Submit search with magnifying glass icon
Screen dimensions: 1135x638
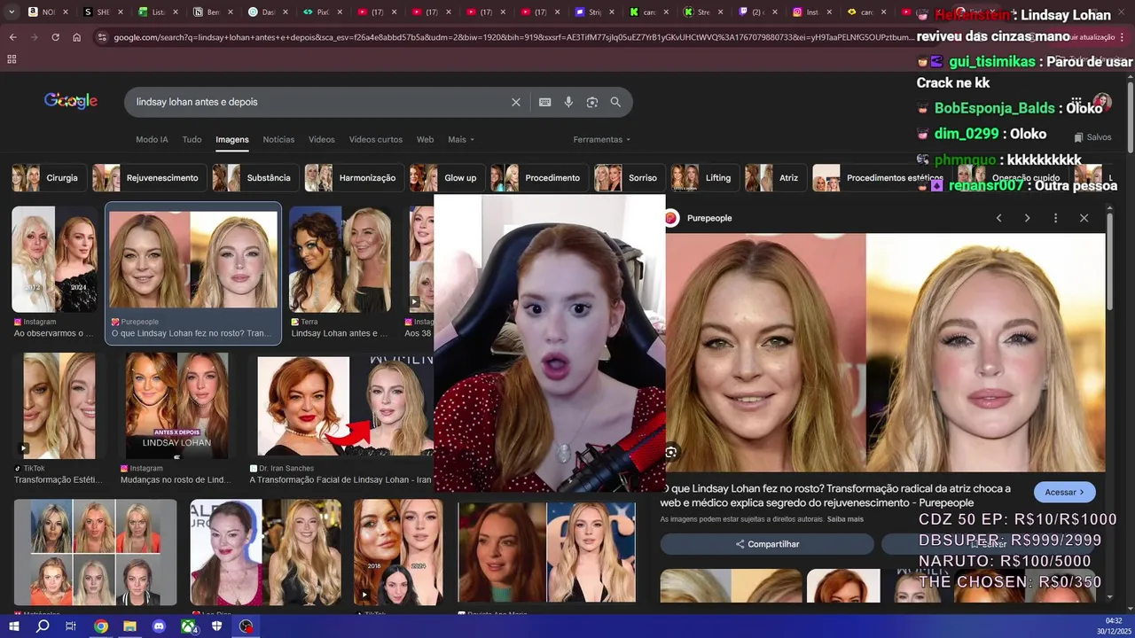615,102
